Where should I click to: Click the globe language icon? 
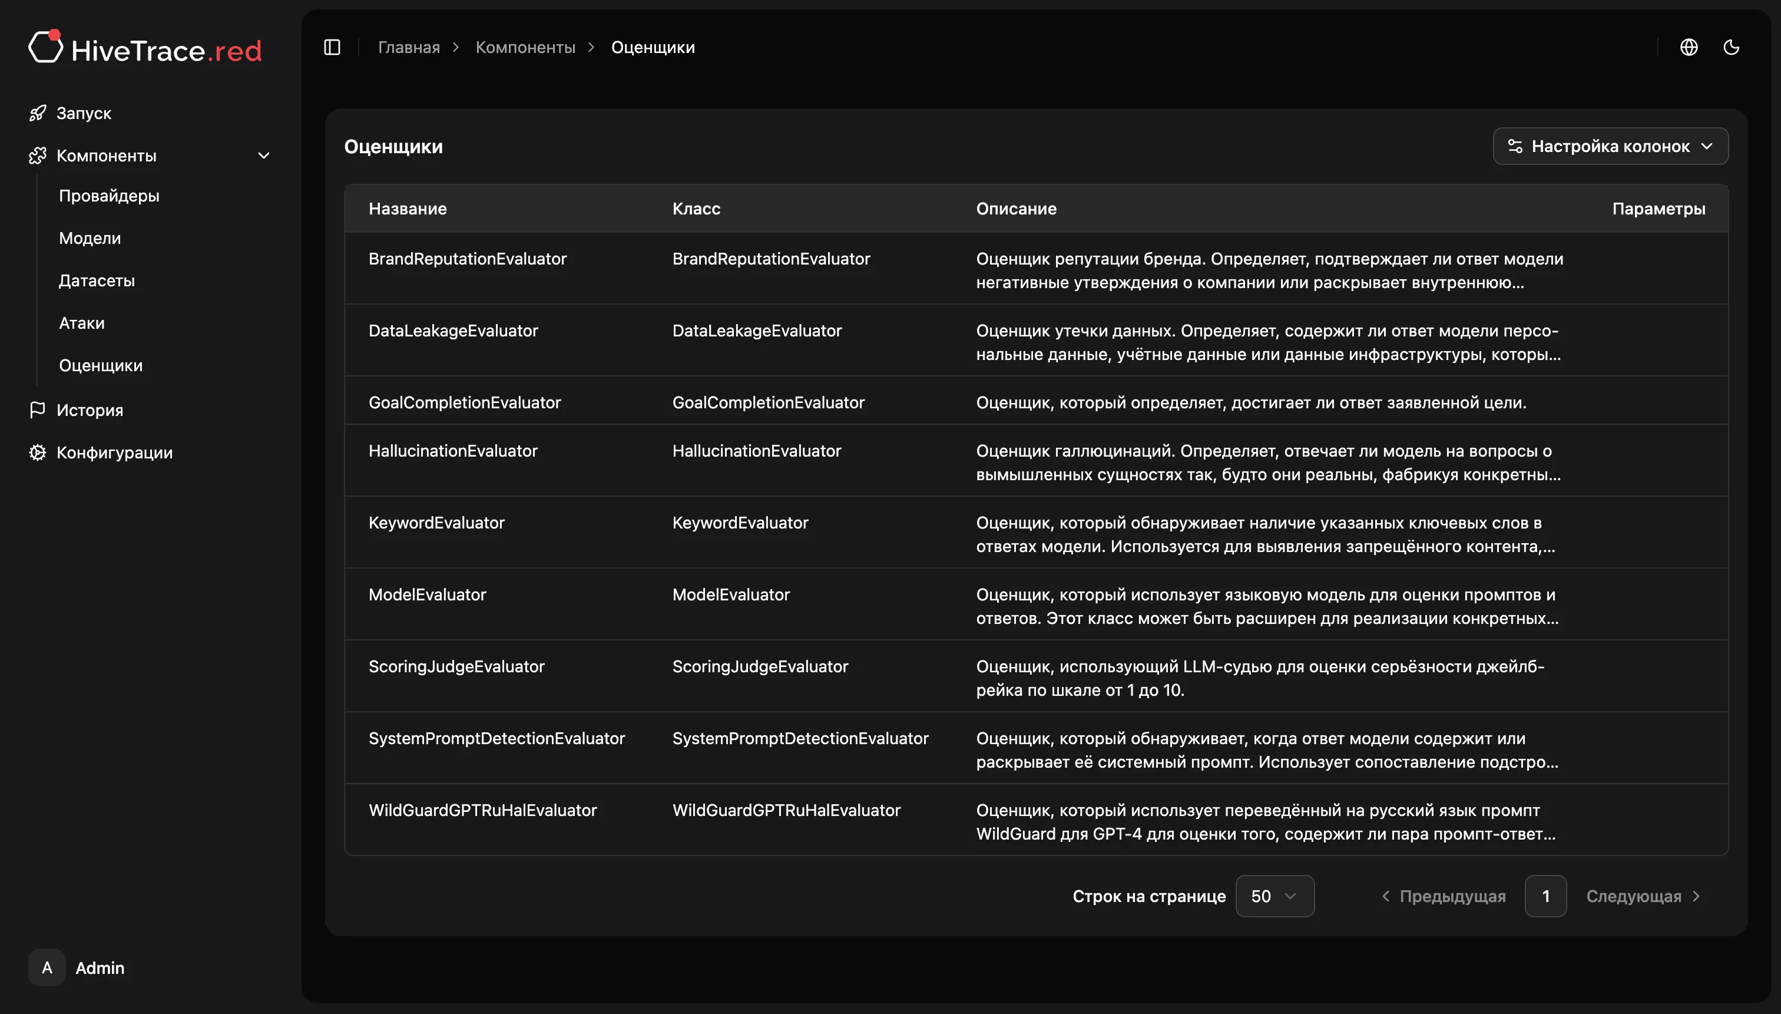click(x=1689, y=47)
